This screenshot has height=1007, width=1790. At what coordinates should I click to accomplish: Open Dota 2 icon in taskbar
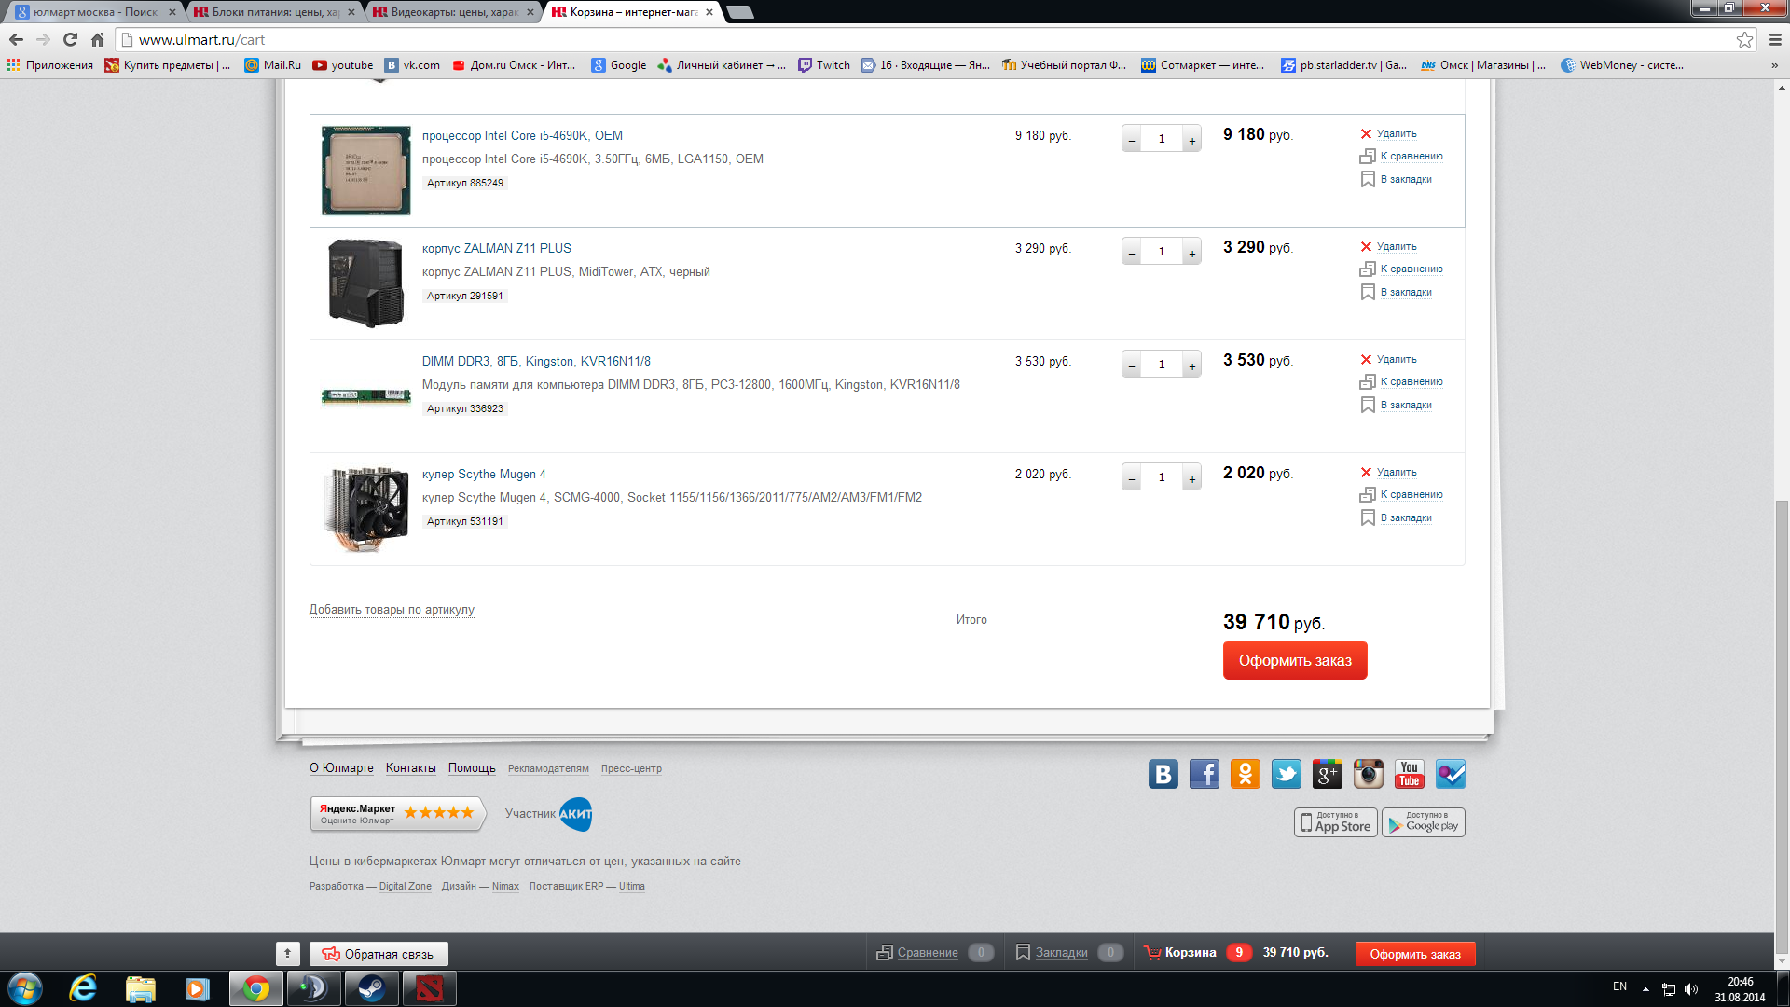click(x=429, y=988)
